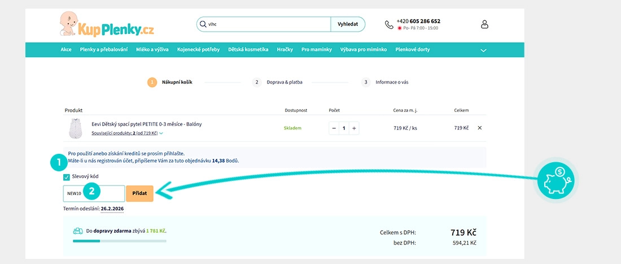Open Plenkové dorty category
Screen dimensions: 621x264
click(x=413, y=50)
